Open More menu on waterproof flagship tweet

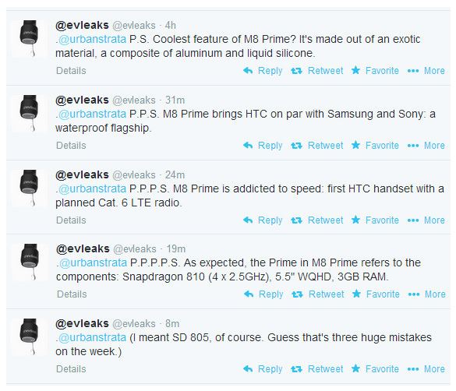(x=426, y=145)
